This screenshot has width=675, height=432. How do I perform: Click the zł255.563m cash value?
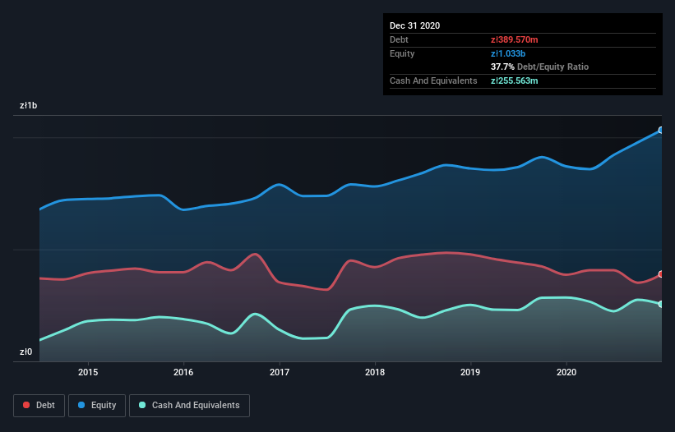(x=515, y=80)
